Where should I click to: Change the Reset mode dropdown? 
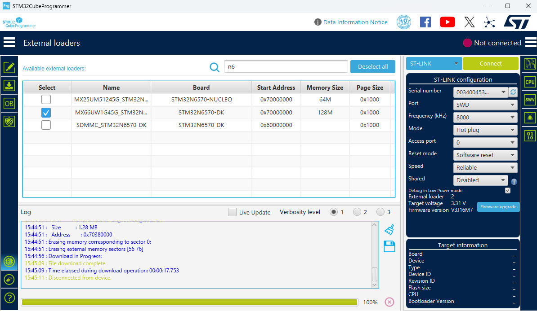click(x=485, y=155)
